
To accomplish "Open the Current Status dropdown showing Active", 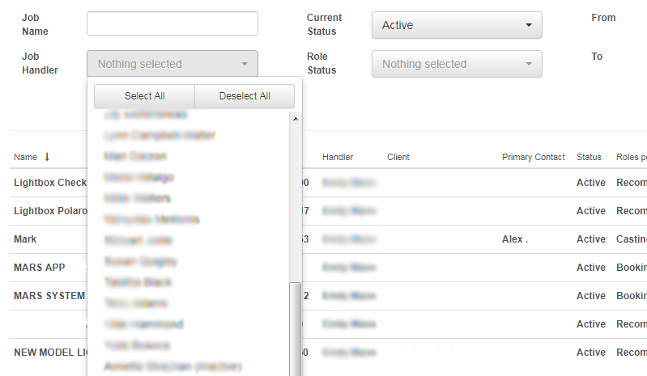I will (457, 25).
